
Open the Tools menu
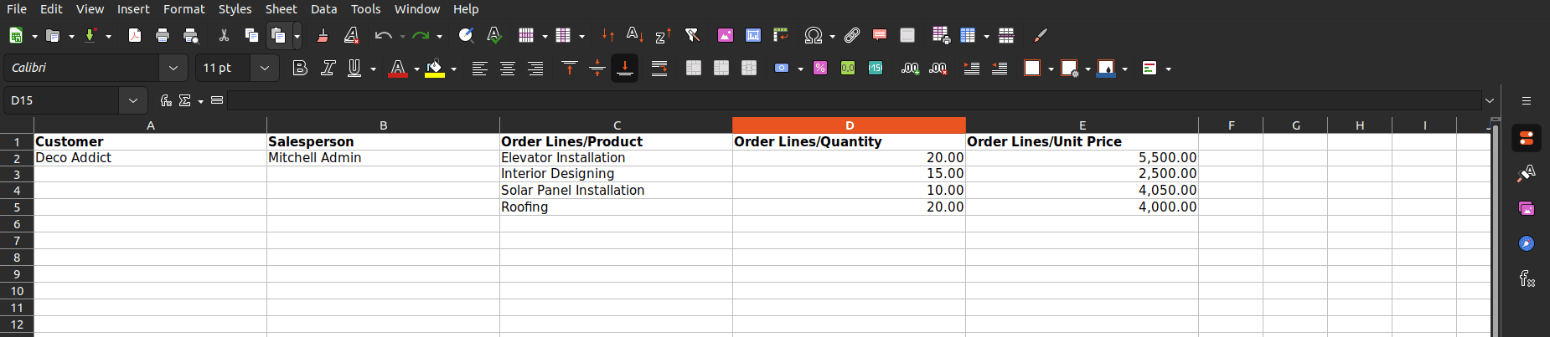tap(365, 9)
